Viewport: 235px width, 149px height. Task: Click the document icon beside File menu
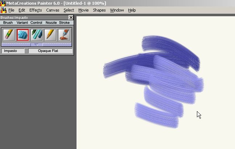click(x=4, y=10)
